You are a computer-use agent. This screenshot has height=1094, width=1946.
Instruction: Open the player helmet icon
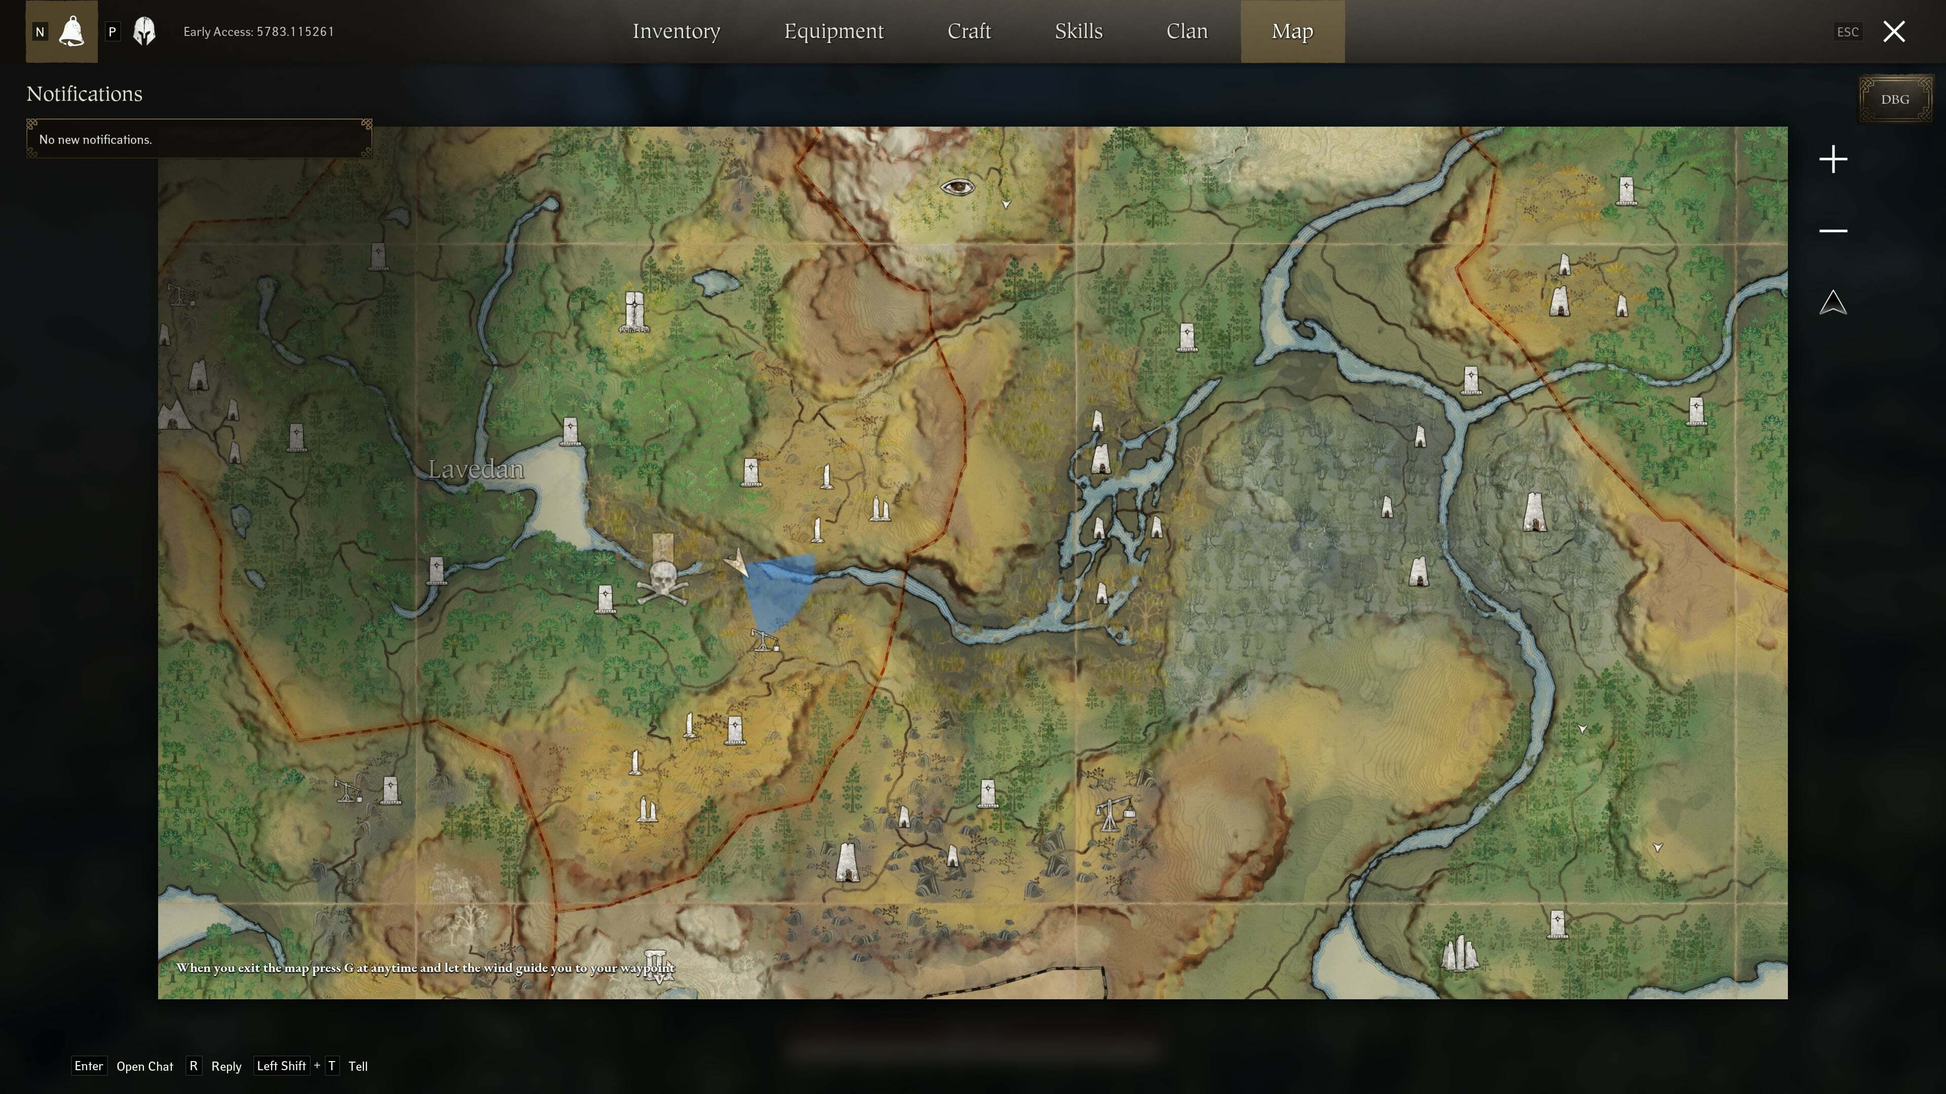pyautogui.click(x=143, y=31)
